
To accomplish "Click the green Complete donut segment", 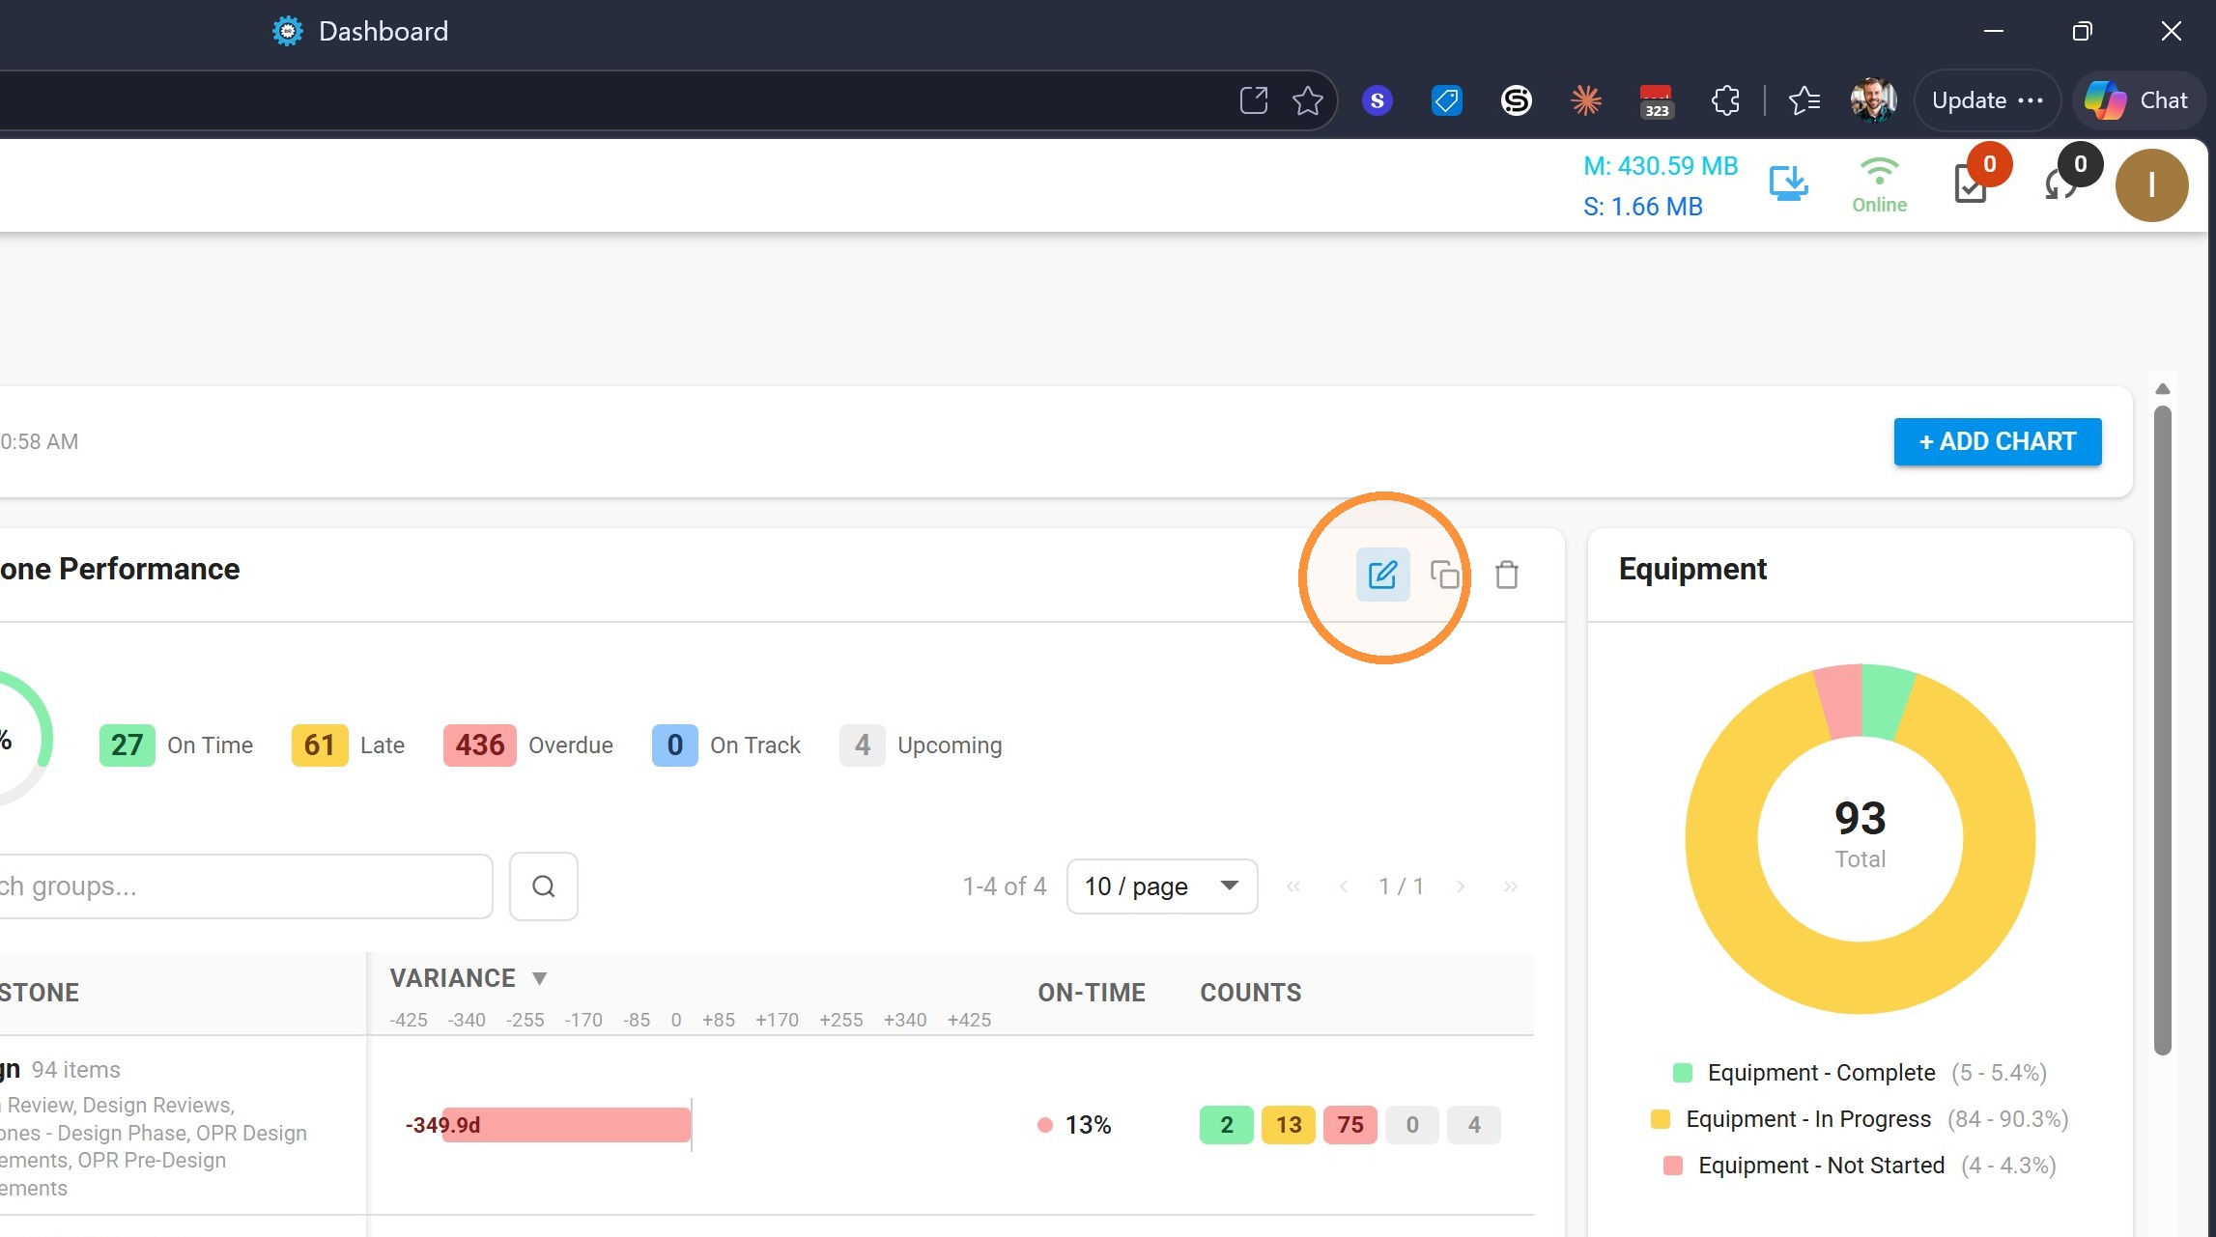I will 1886,700.
